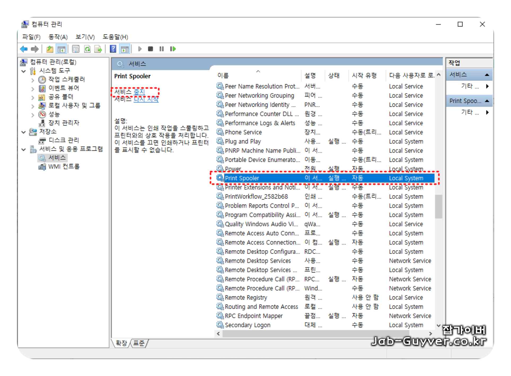Click the blue Help question-mark icon

[x=113, y=49]
